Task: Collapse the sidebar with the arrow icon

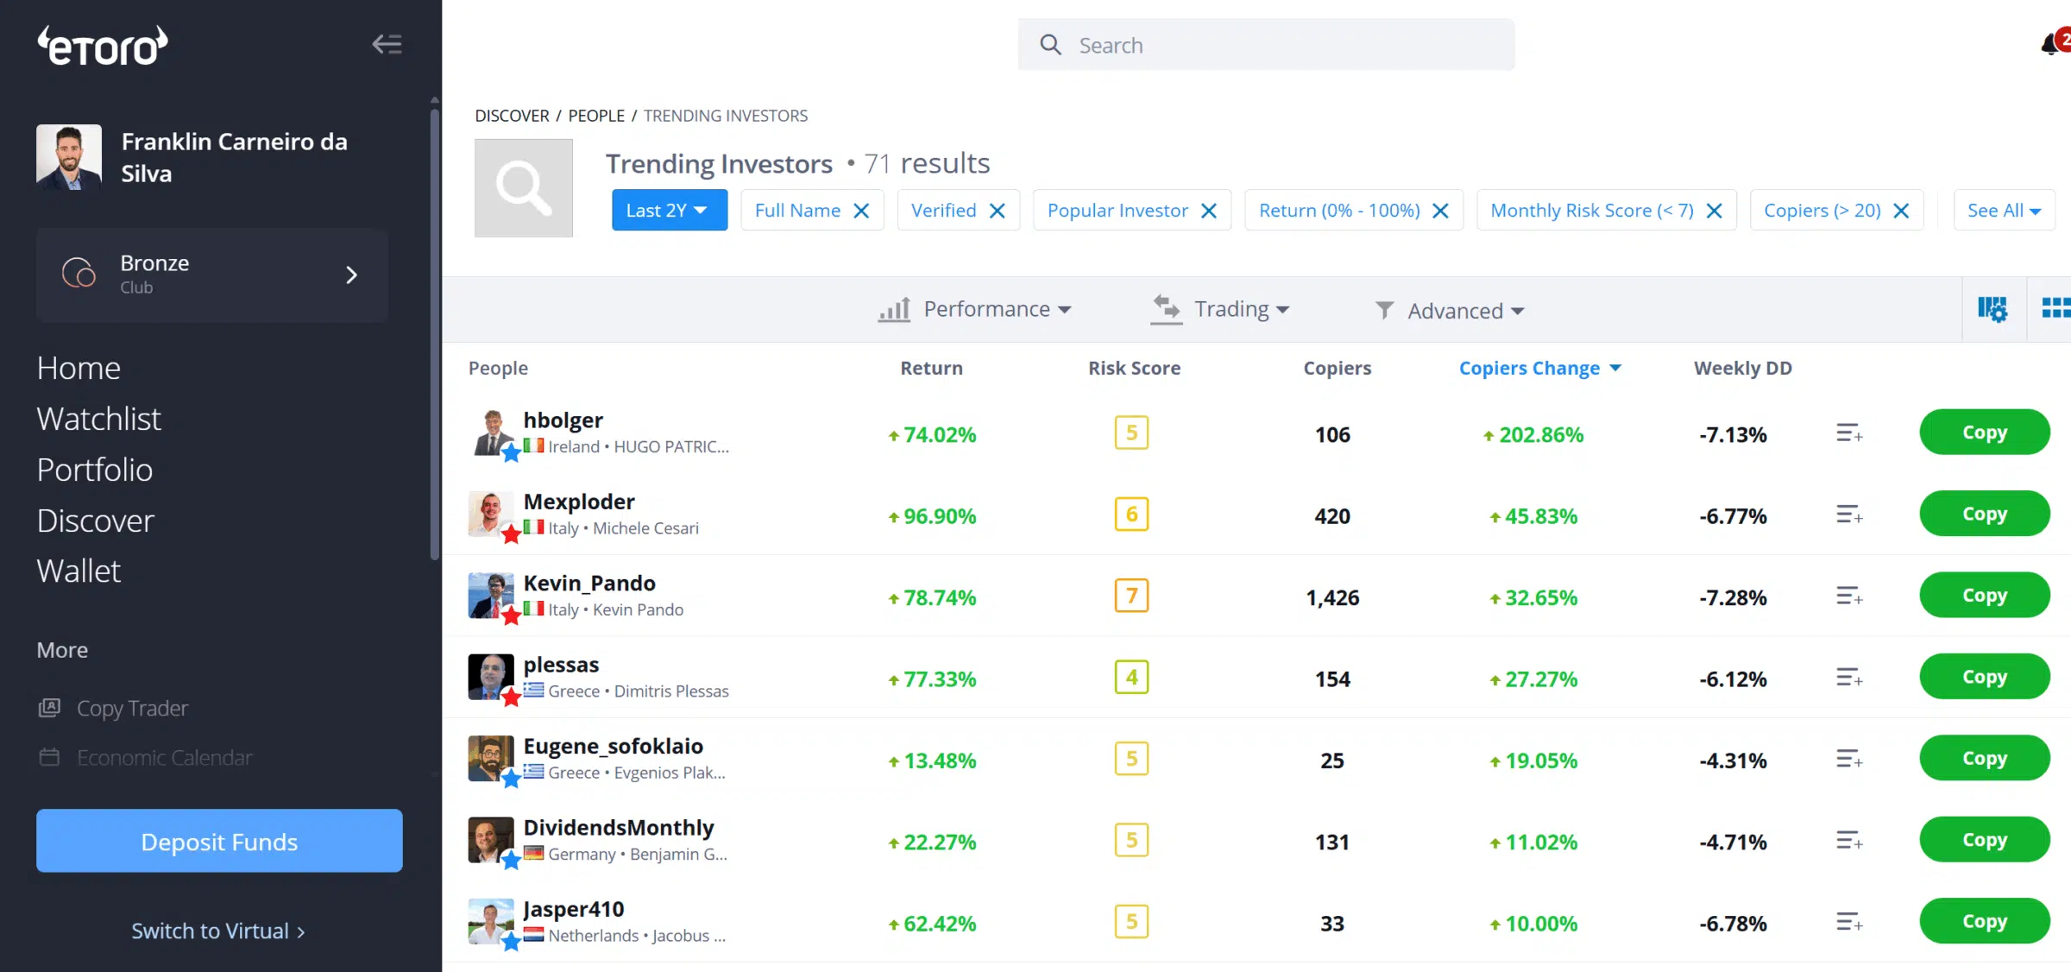Action: tap(387, 44)
